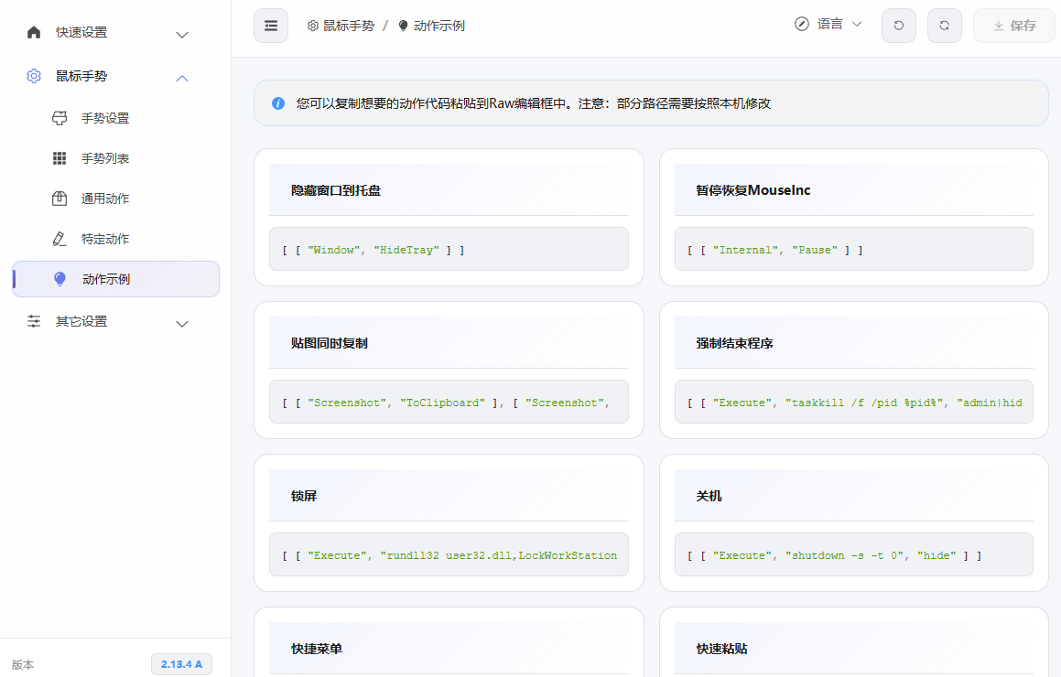This screenshot has height=677, width=1061.
Task: Click the lightbulb icon beside 动作示例 in sidebar
Action: pos(60,279)
